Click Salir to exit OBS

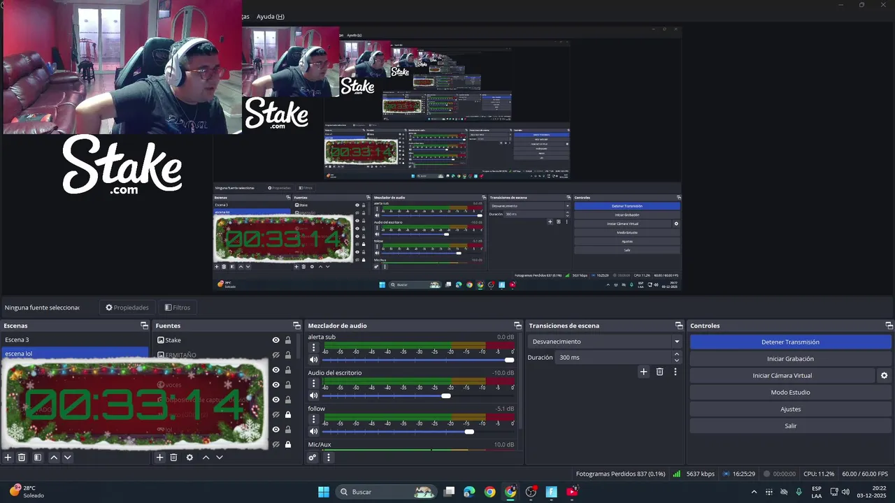tap(790, 426)
